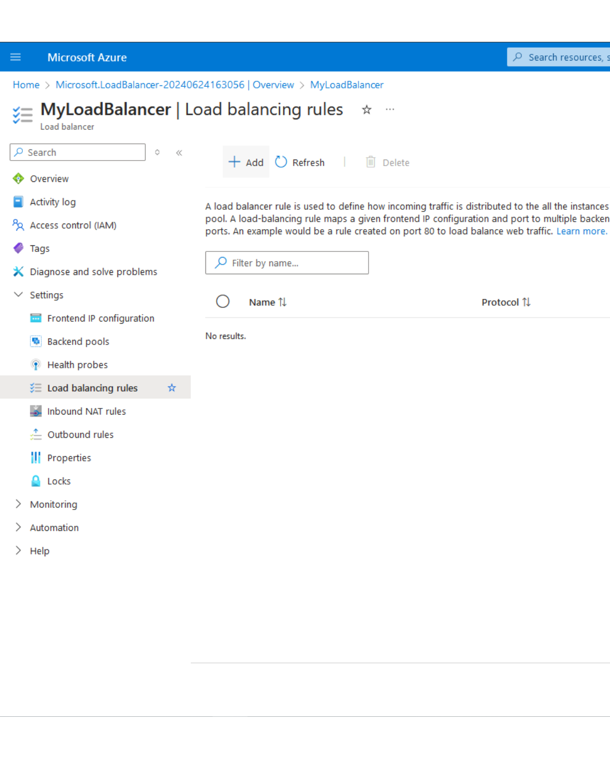Collapse the Settings section
The width and height of the screenshot is (610, 762).
(18, 295)
